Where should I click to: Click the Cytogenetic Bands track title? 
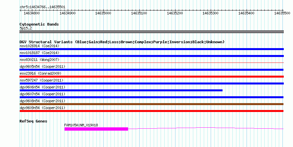click(39, 24)
